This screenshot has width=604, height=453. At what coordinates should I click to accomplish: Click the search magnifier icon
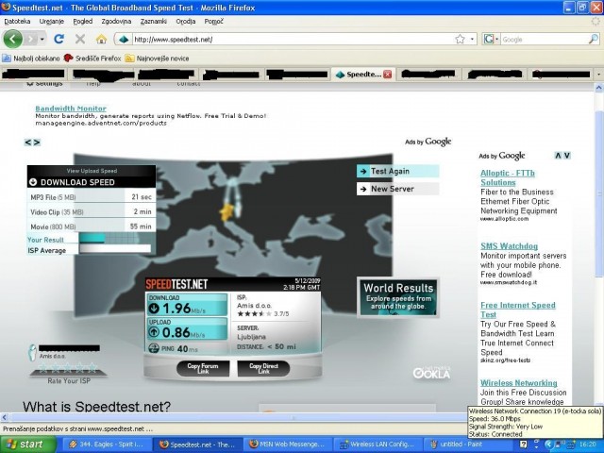click(x=594, y=39)
